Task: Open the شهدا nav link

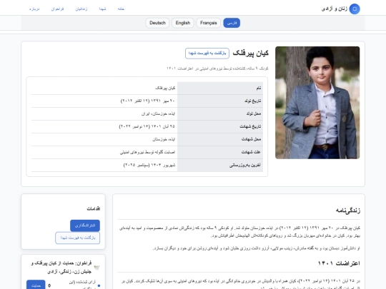Action: pyautogui.click(x=102, y=9)
